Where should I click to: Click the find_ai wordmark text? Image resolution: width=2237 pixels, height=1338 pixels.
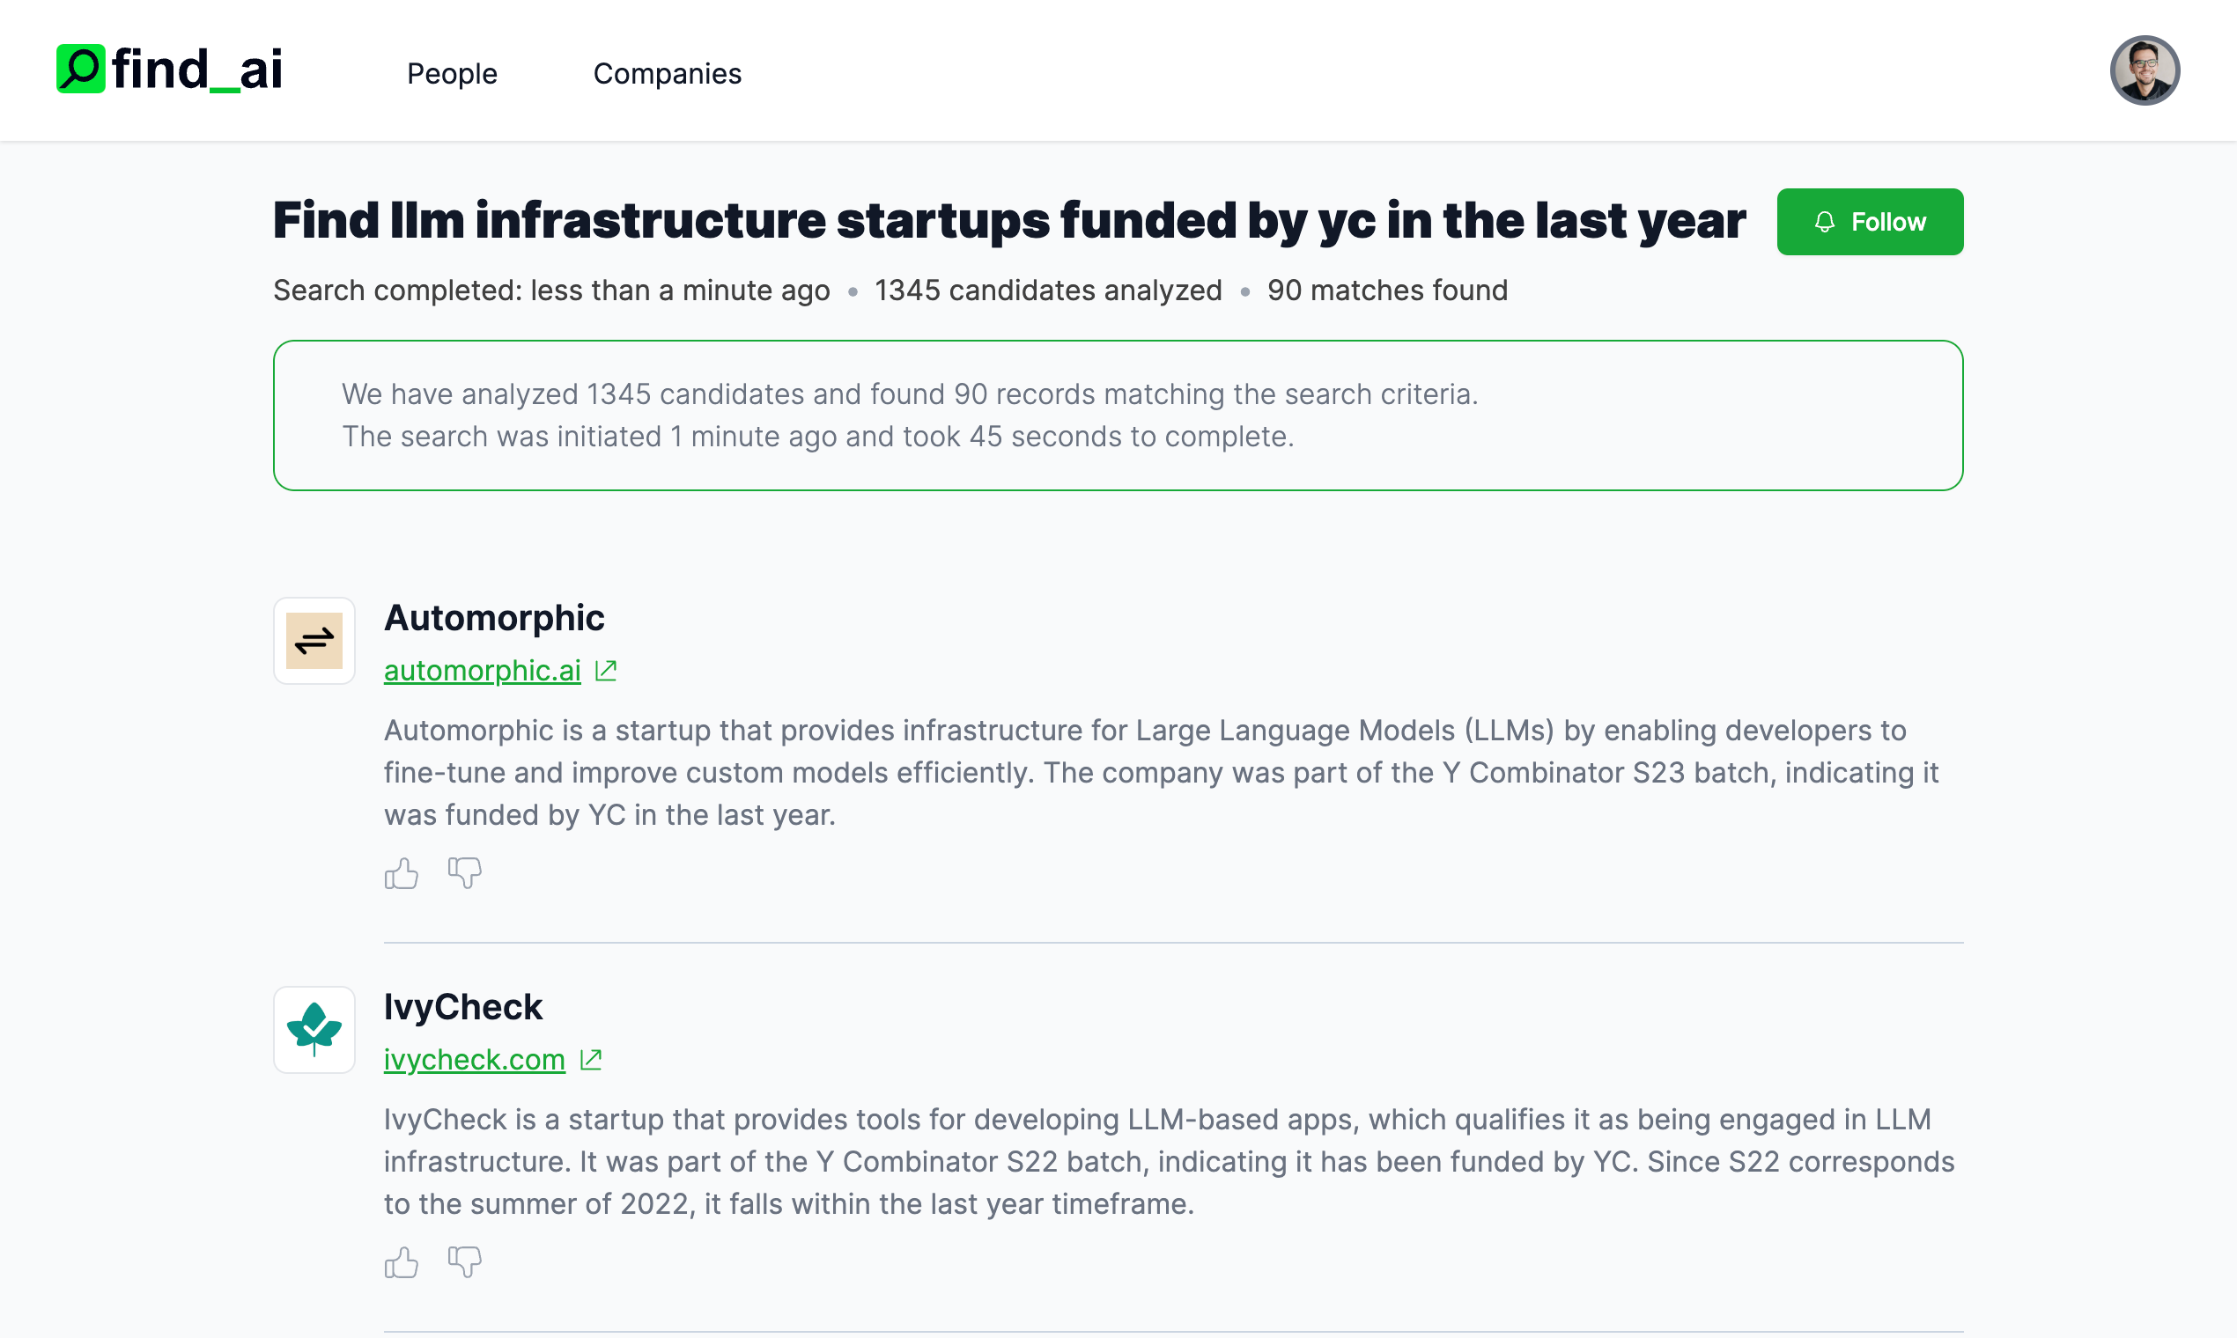click(196, 70)
